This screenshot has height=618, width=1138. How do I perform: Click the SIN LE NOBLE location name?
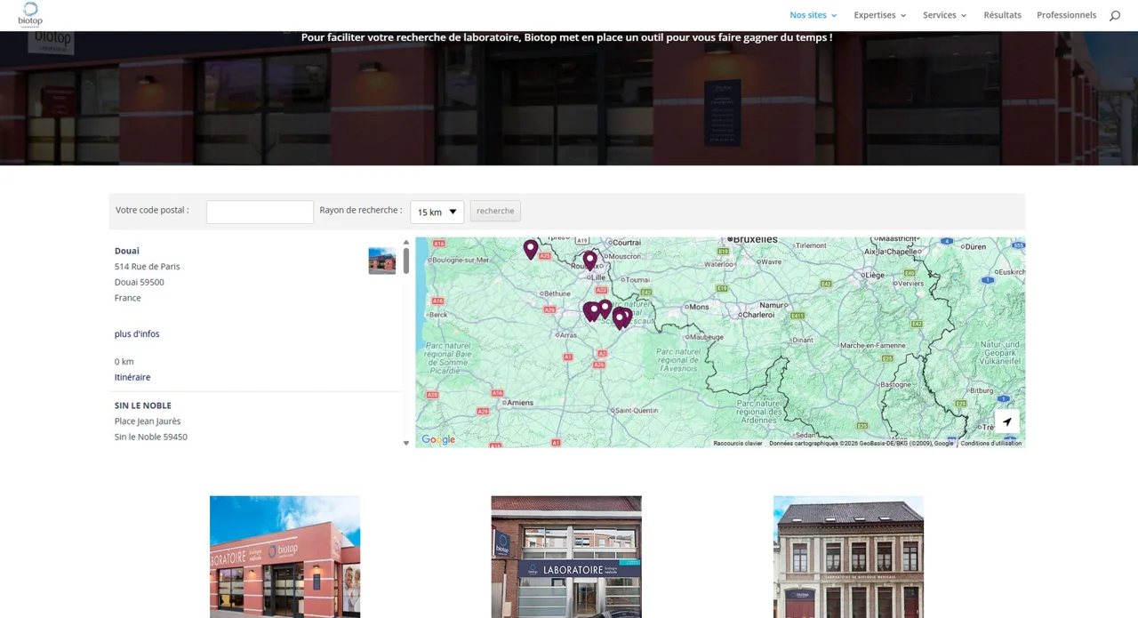coord(143,405)
